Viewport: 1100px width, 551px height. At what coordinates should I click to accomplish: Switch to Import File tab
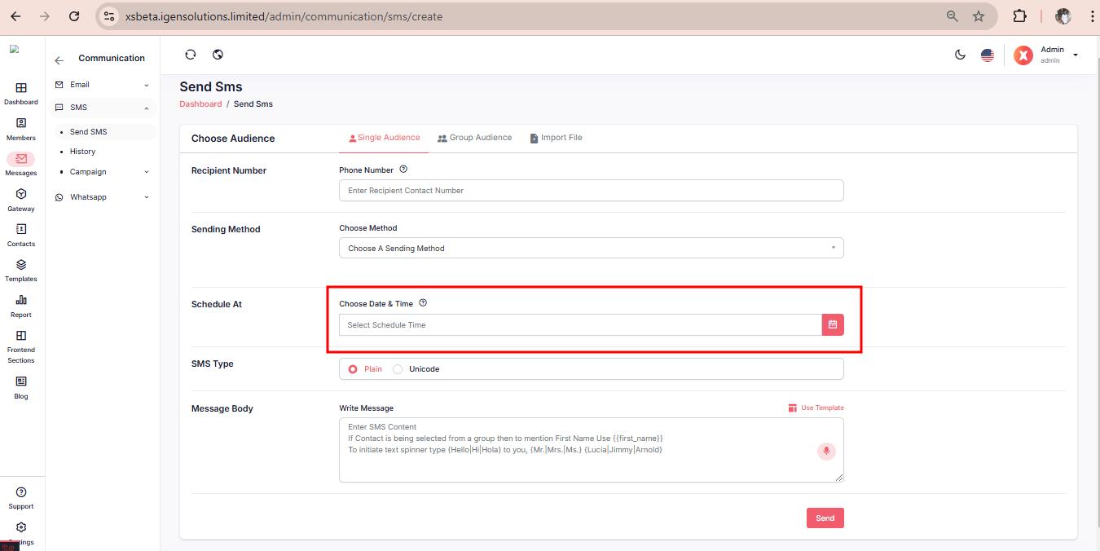556,138
